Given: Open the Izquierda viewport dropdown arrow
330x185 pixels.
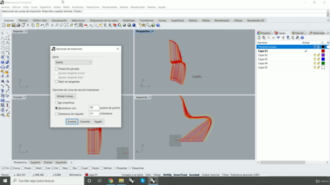Looking at the screenshot, I should [x=150, y=97].
